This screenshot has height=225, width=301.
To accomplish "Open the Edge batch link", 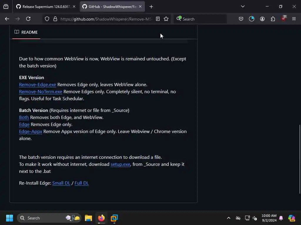I will (24, 124).
